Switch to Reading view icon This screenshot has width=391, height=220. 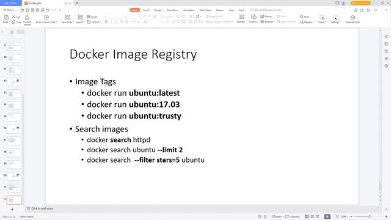click(317, 216)
